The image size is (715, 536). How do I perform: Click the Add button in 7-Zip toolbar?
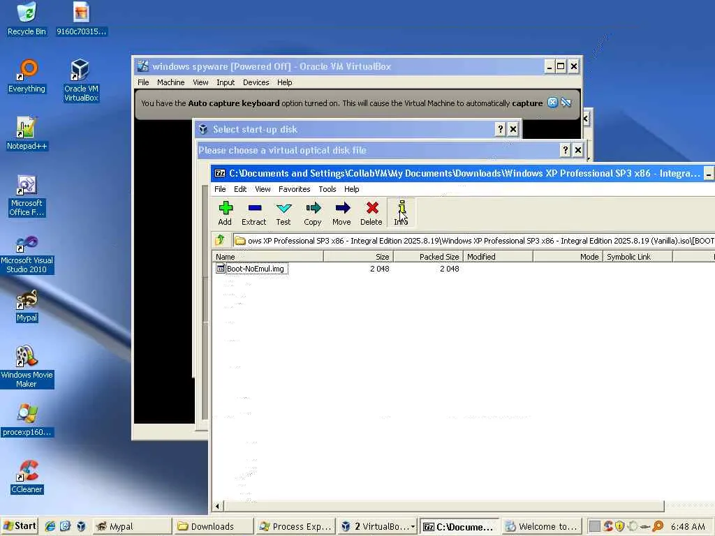tap(225, 214)
